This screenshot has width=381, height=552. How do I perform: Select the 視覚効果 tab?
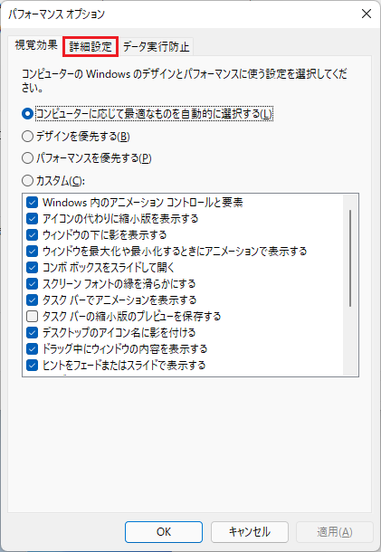point(36,45)
